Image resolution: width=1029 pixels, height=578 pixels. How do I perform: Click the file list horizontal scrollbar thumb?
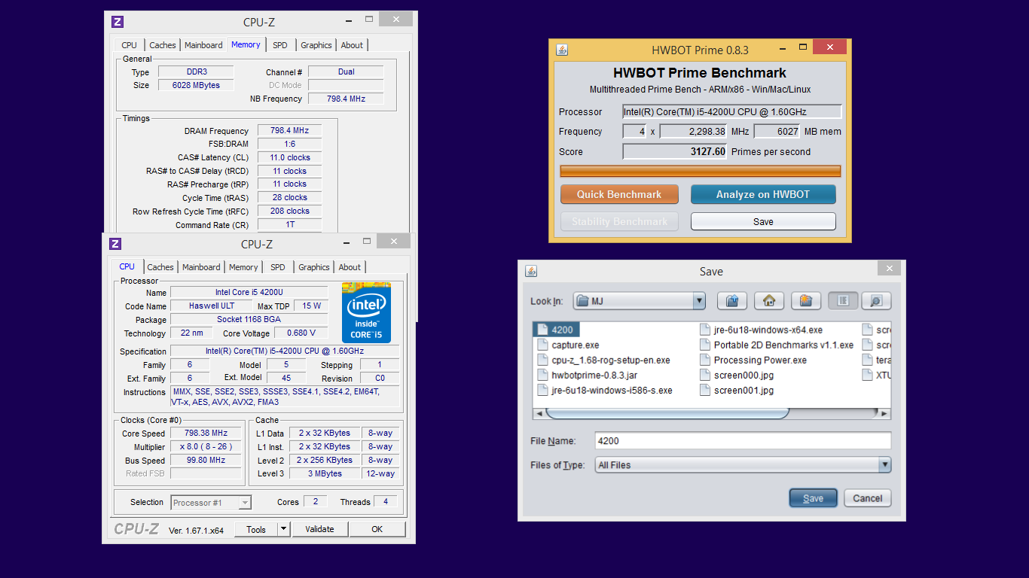[x=667, y=413]
